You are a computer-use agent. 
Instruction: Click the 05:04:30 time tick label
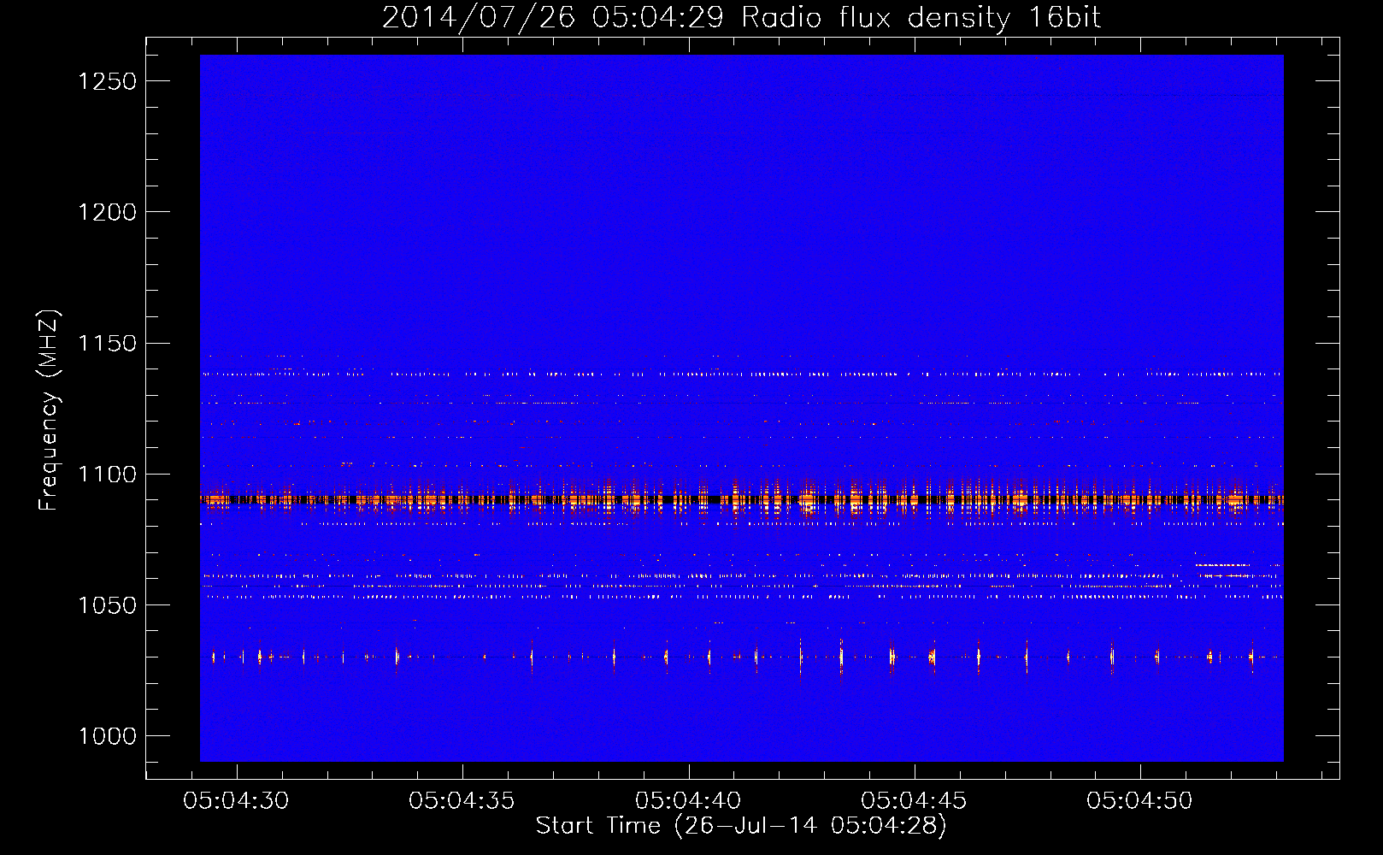pos(236,800)
